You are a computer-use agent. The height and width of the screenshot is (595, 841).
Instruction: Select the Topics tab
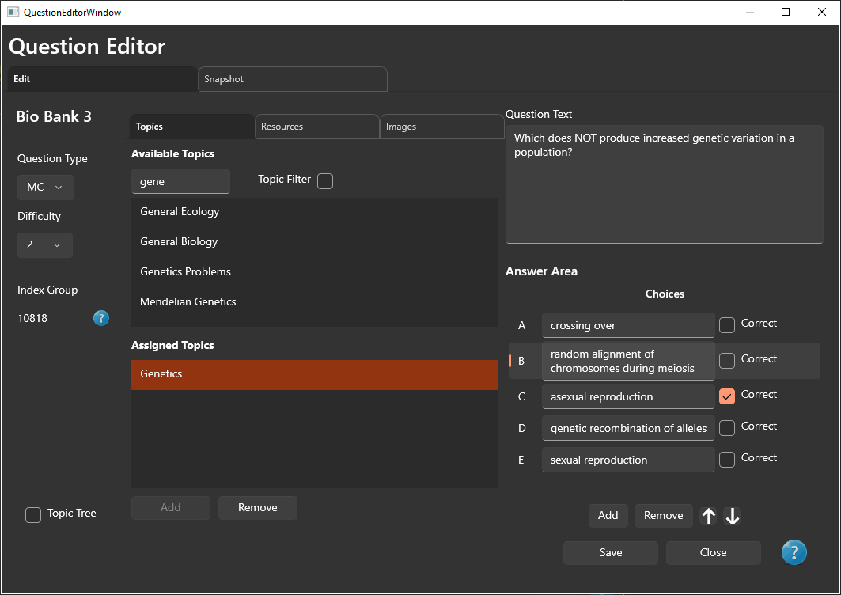[x=192, y=127]
